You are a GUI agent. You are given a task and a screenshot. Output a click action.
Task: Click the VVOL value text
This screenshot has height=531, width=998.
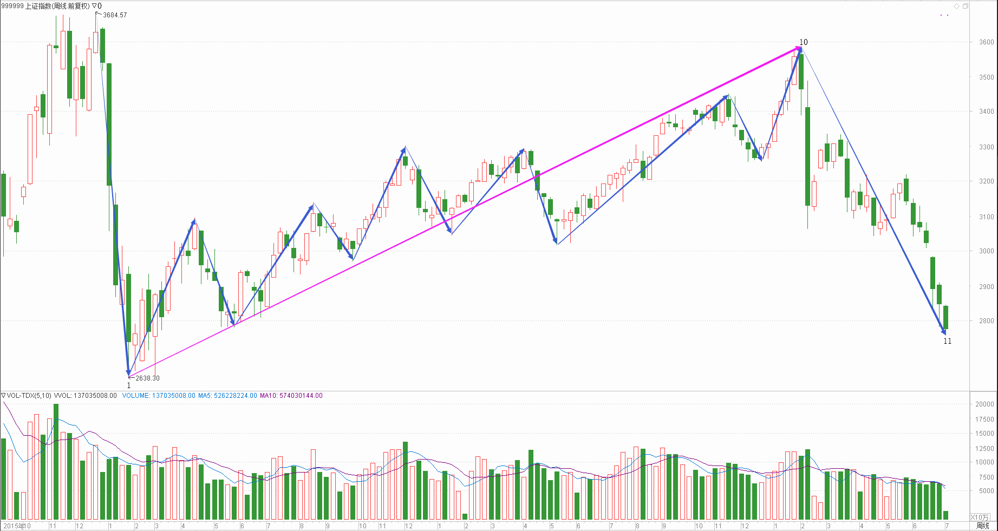point(86,396)
